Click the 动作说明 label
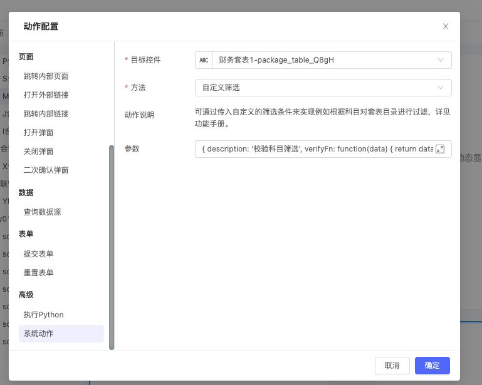 (139, 115)
